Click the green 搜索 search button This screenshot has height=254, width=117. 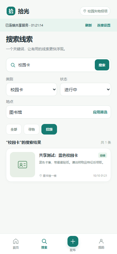click(102, 65)
